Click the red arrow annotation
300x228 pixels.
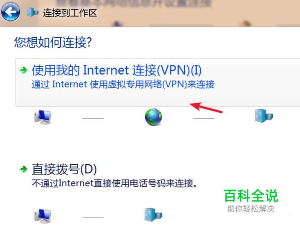[x=206, y=107]
